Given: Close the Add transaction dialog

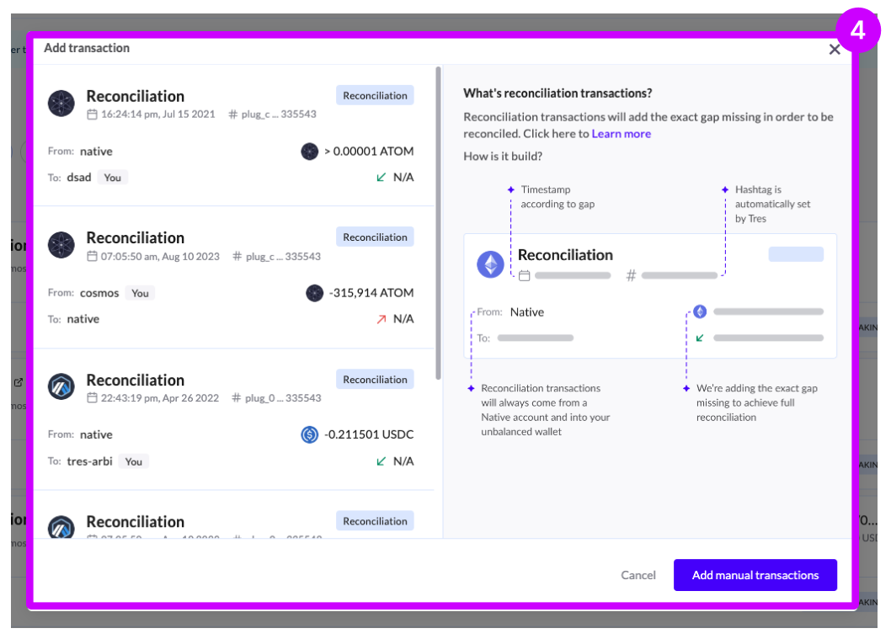Looking at the screenshot, I should tap(835, 50).
